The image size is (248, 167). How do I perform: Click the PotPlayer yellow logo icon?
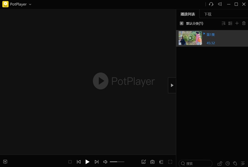click(x=5, y=4)
